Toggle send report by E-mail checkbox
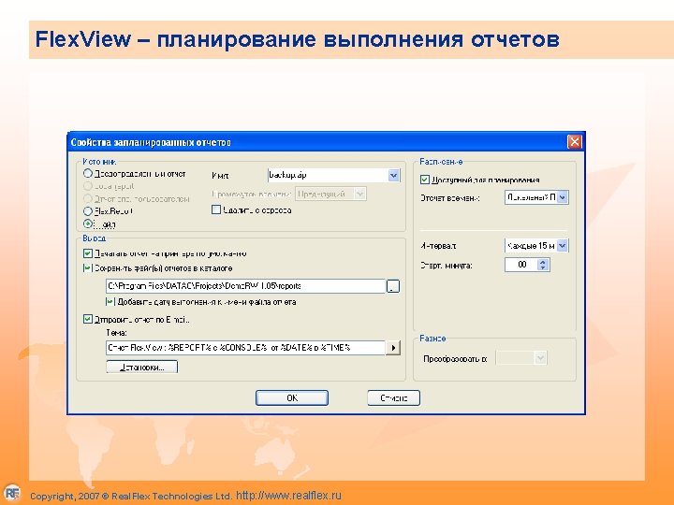The image size is (674, 505). click(88, 319)
